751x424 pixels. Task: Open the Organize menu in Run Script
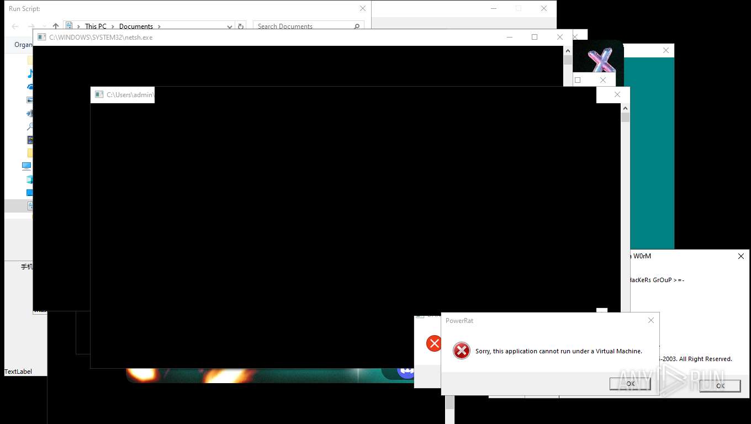click(23, 45)
